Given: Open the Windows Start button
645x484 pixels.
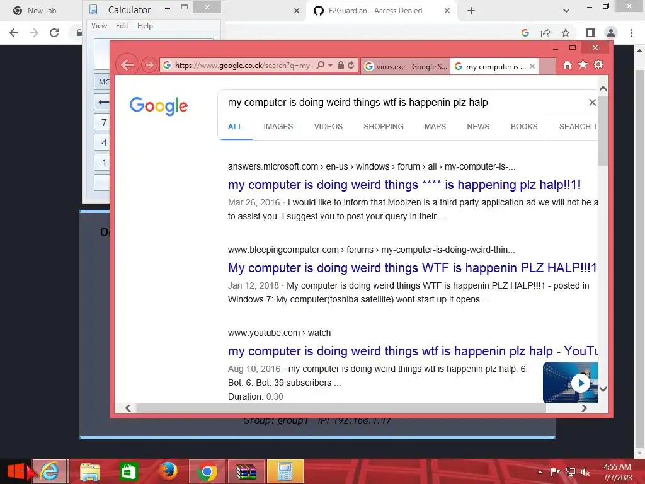Looking at the screenshot, I should (x=16, y=471).
